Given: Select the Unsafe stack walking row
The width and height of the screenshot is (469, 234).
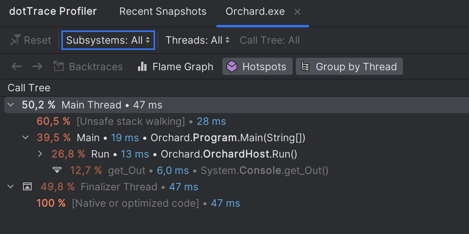Looking at the screenshot, I should (131, 121).
